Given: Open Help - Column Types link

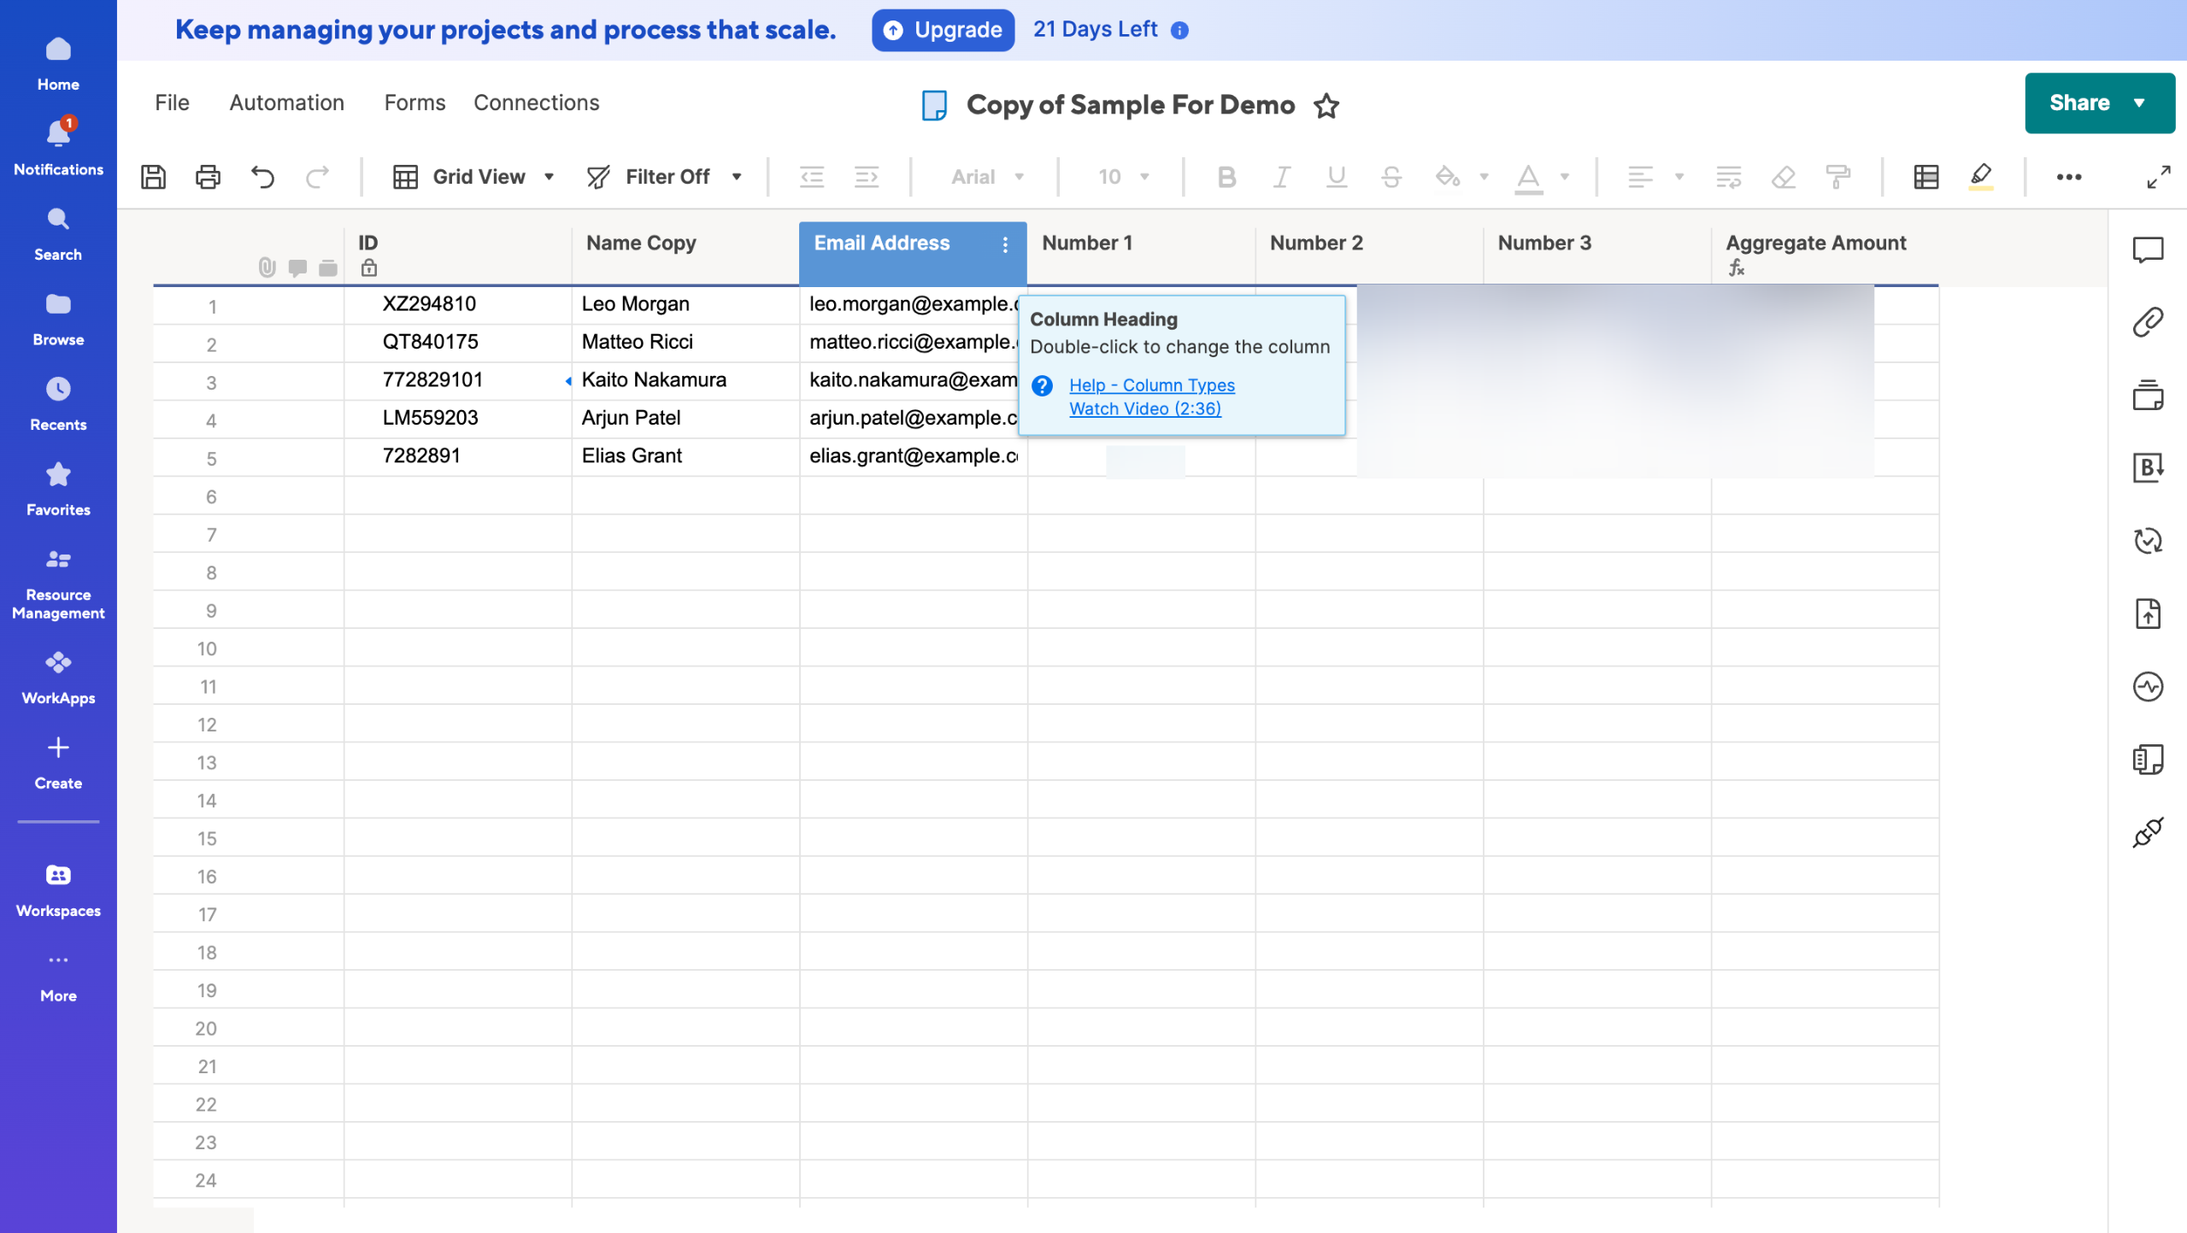Looking at the screenshot, I should click(x=1151, y=385).
